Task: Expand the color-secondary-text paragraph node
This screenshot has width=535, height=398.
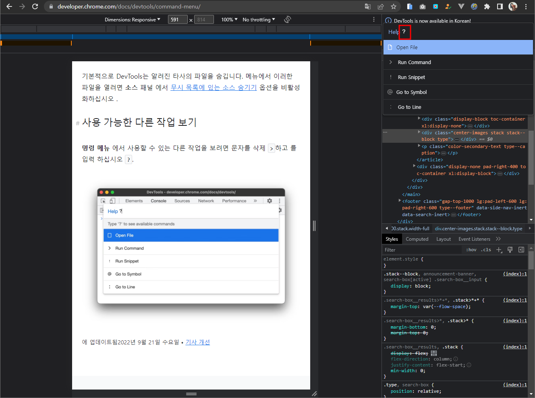Action: 419,146
